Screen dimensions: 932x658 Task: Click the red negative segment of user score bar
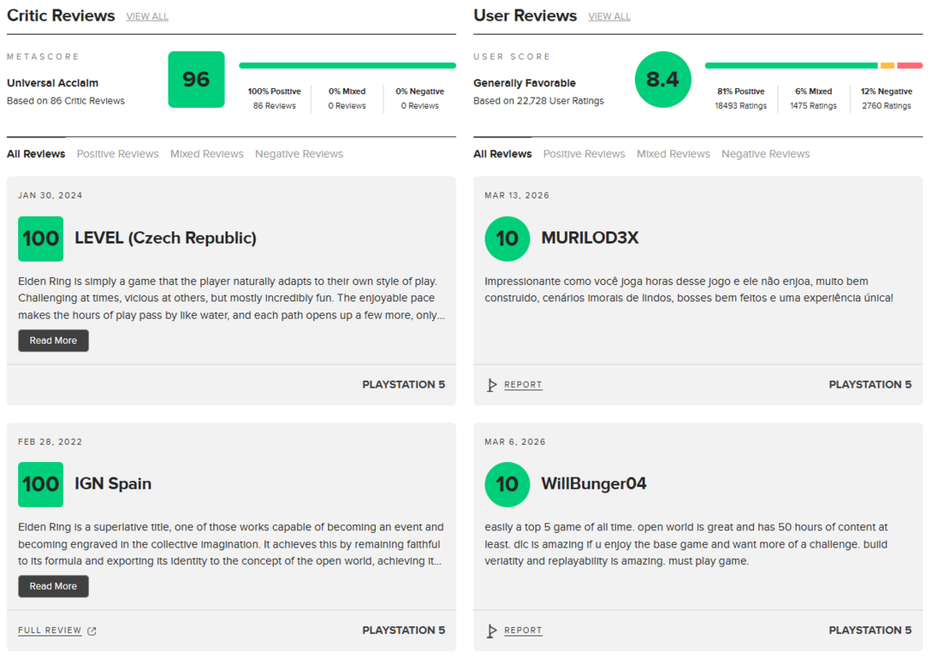pyautogui.click(x=910, y=66)
